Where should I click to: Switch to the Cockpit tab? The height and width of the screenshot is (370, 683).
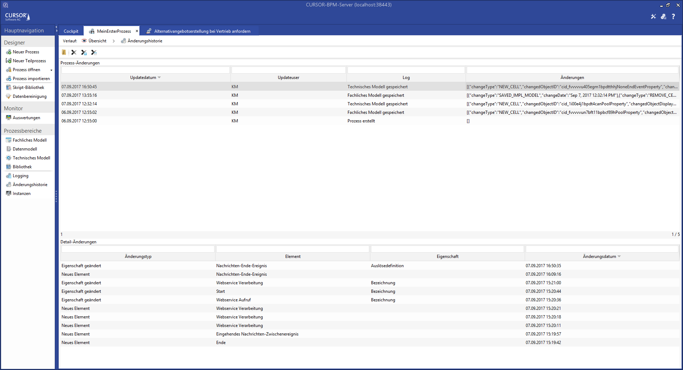(71, 31)
